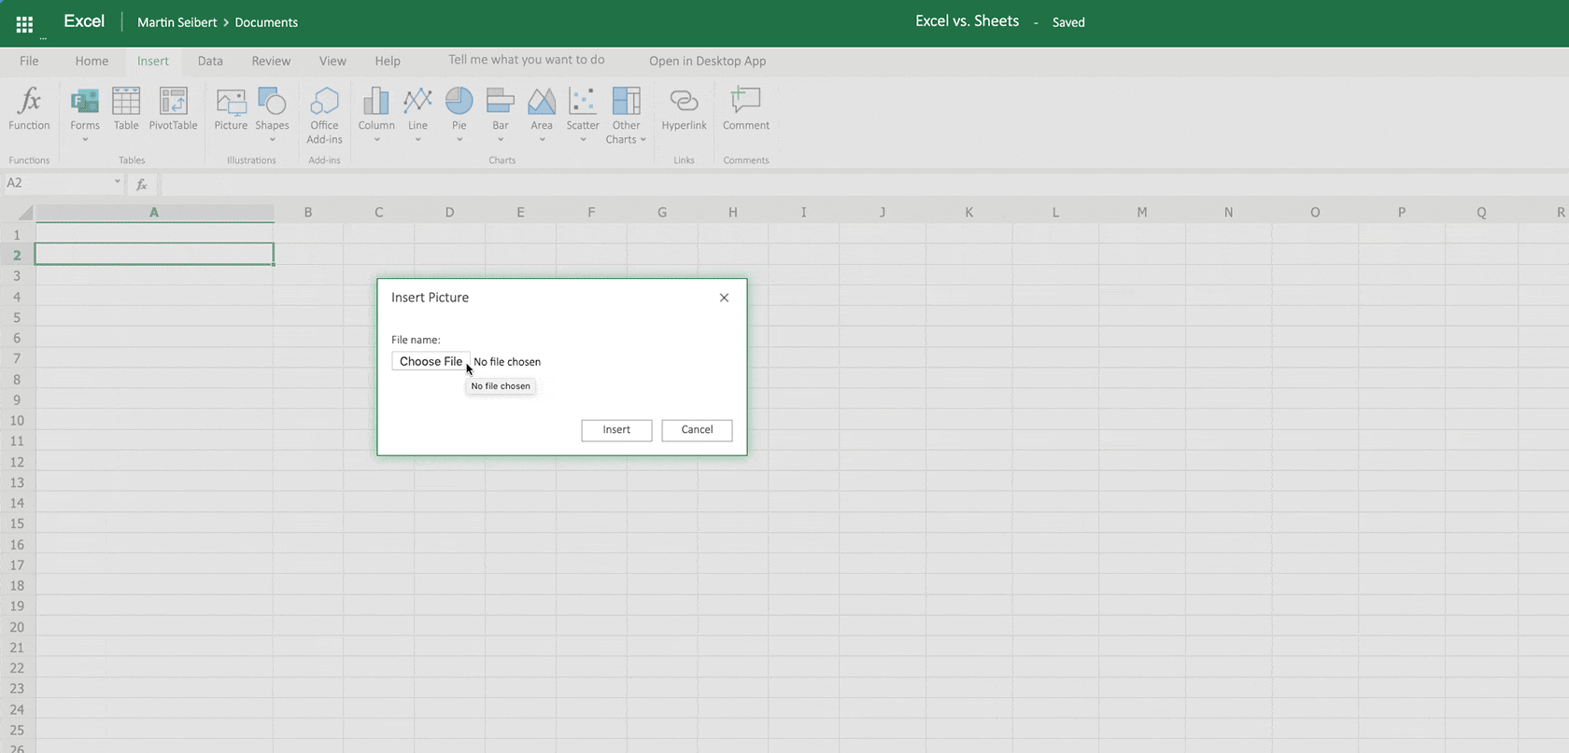
Task: Insert a Pie chart
Action: click(x=459, y=101)
